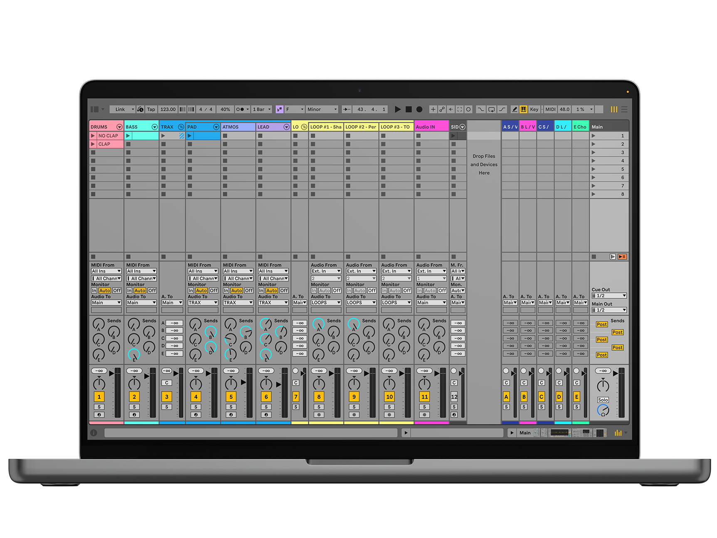This screenshot has width=717, height=538.
Task: Click Punch-Out switch icon
Action: coord(502,109)
